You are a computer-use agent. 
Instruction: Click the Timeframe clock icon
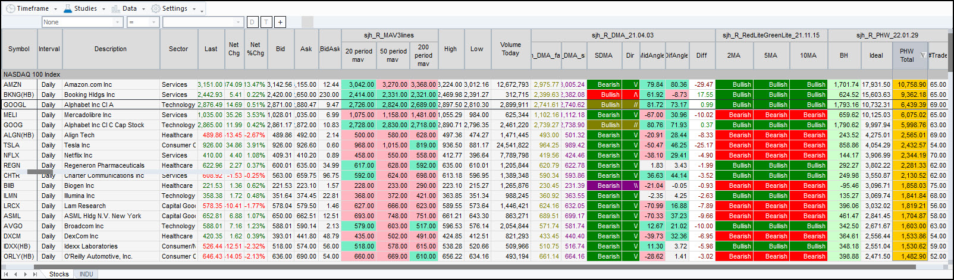[x=10, y=8]
